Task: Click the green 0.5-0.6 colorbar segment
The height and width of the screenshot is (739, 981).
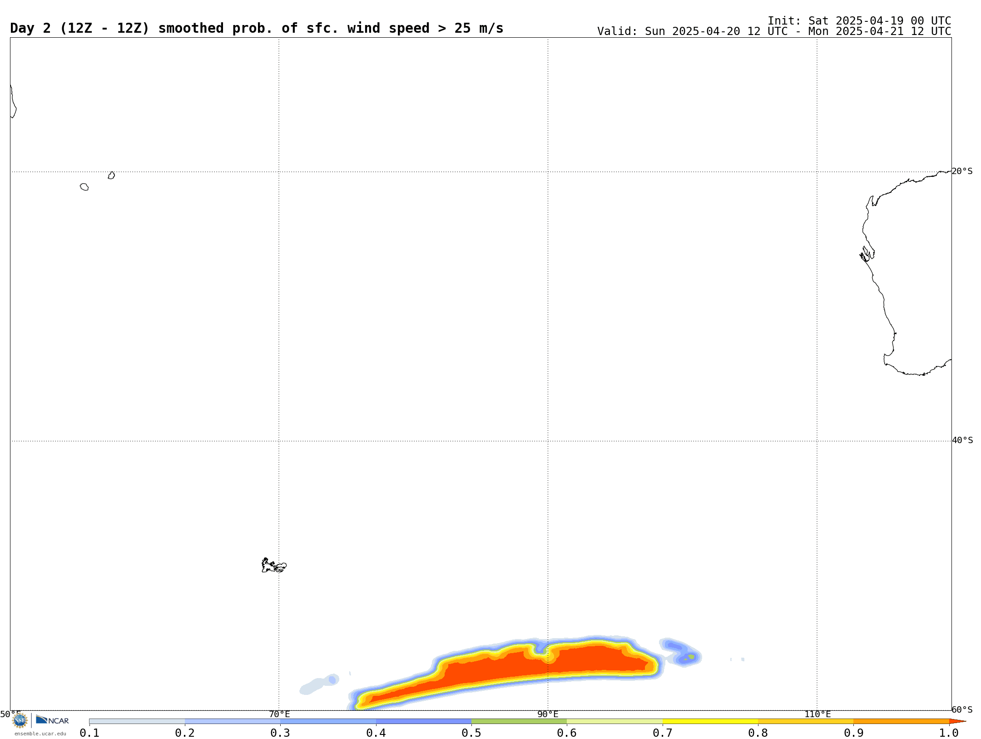Action: (x=519, y=721)
